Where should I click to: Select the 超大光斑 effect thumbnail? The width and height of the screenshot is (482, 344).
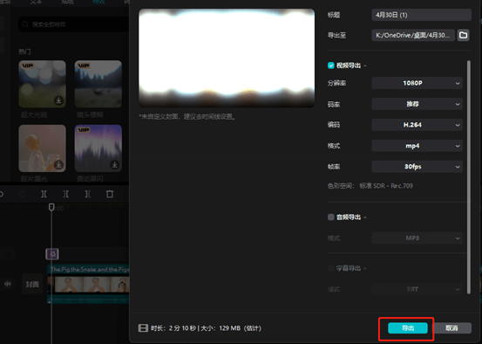pyautogui.click(x=42, y=84)
